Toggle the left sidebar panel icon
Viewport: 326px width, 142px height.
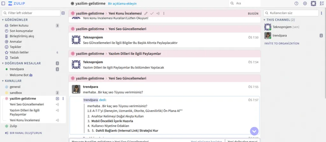coord(3,4)
